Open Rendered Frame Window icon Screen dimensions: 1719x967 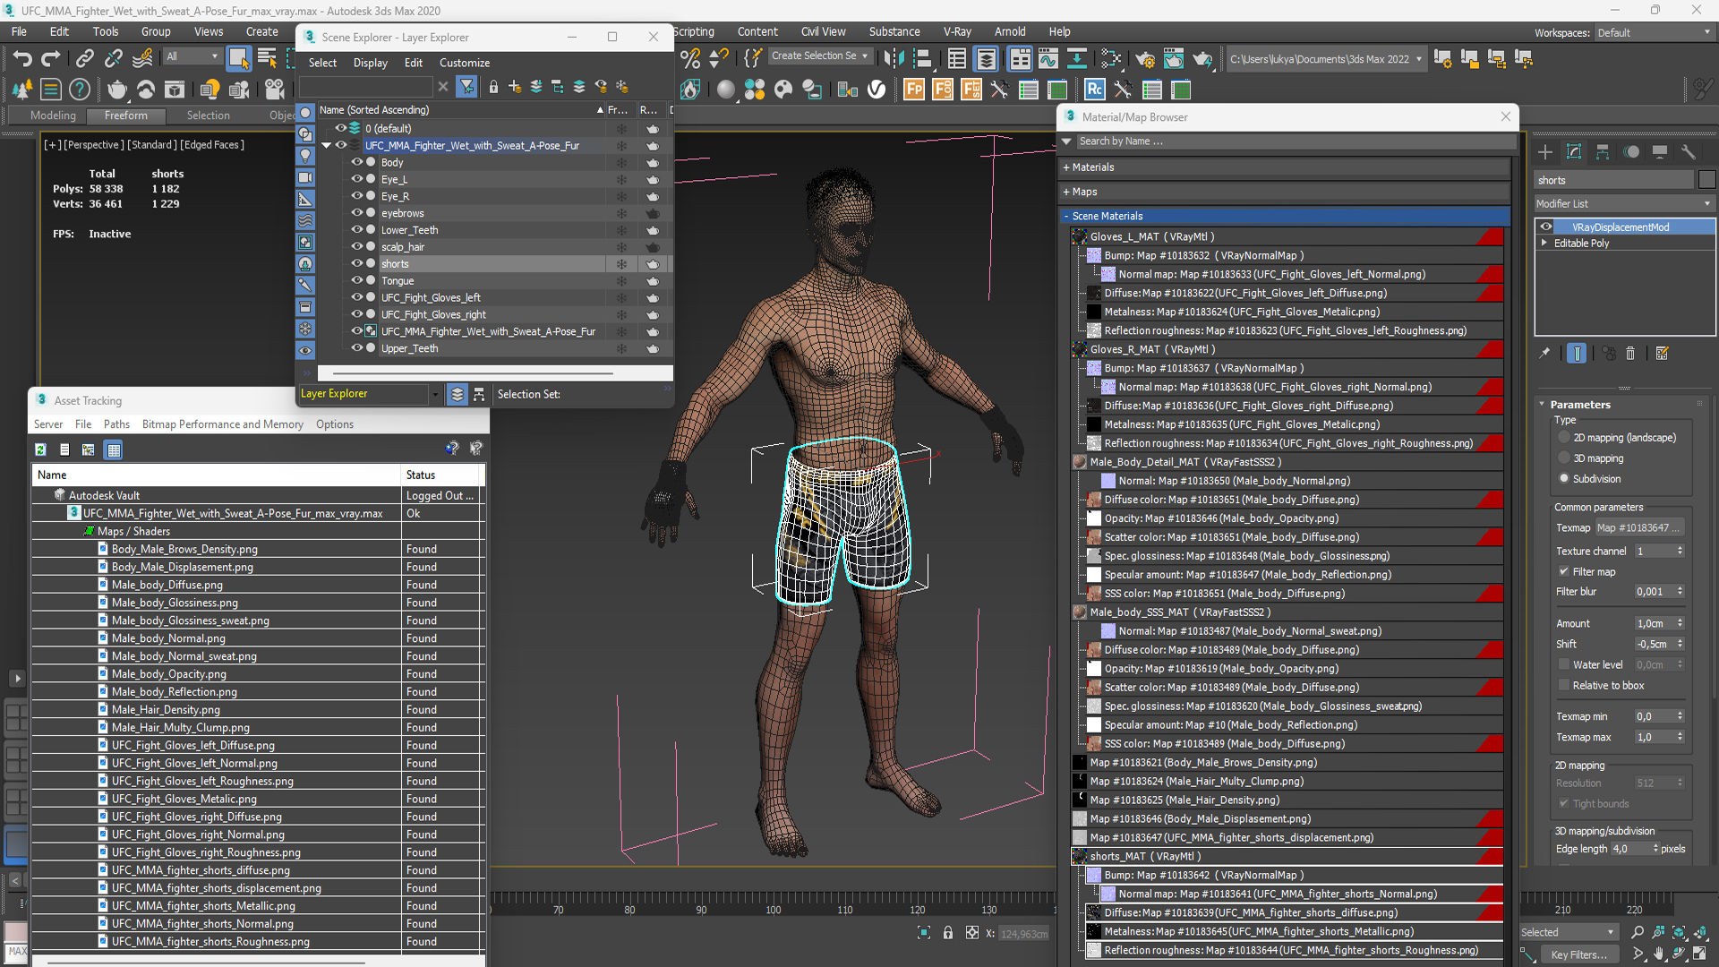[1174, 59]
